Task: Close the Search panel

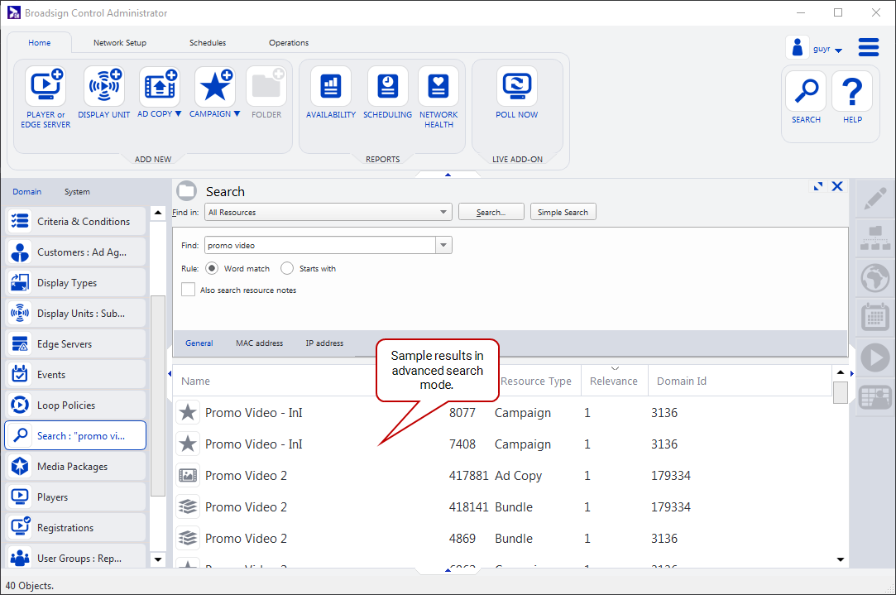Action: (837, 186)
